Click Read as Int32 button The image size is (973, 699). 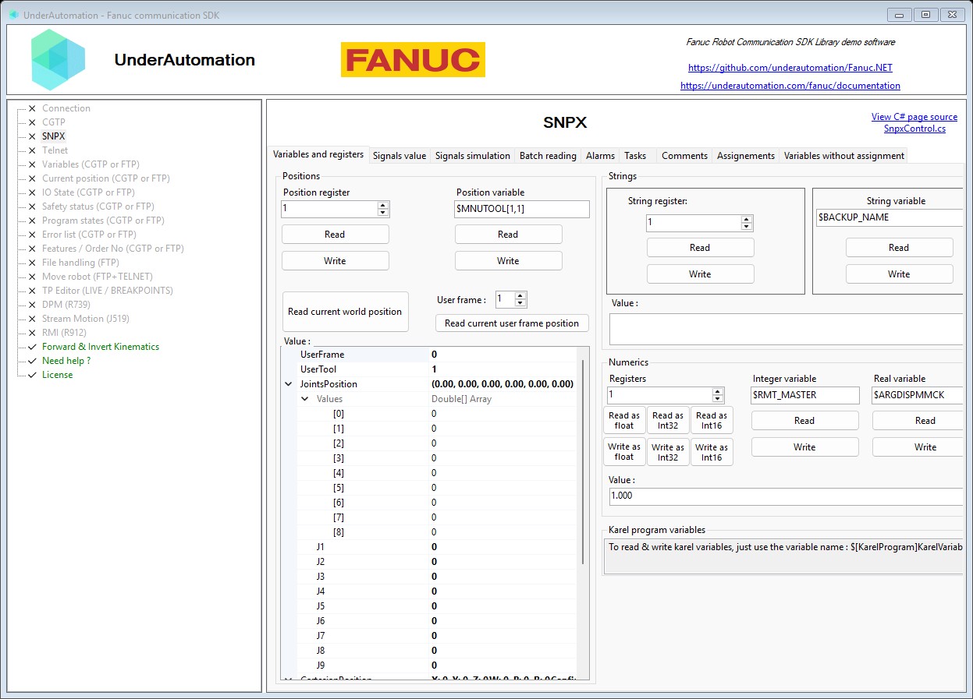pos(668,421)
